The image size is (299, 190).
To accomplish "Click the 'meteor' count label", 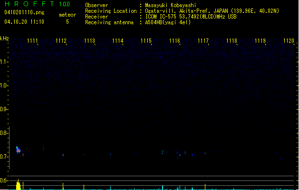I will pos(68,15).
